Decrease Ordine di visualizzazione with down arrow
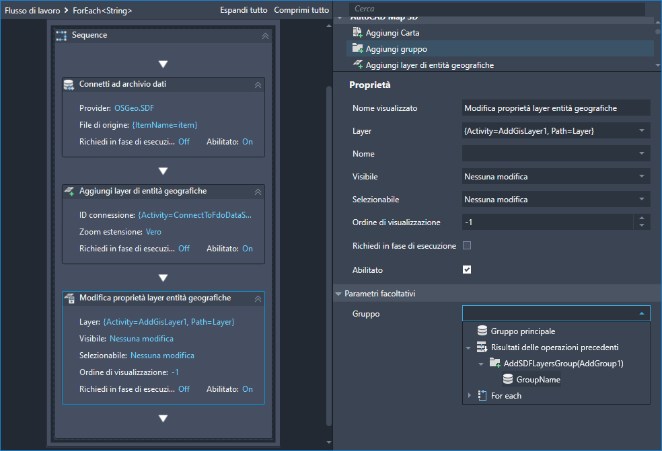Screen dimensions: 662x451 coord(642,226)
